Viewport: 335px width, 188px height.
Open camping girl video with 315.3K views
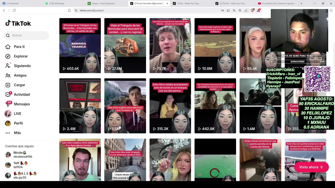[170, 106]
